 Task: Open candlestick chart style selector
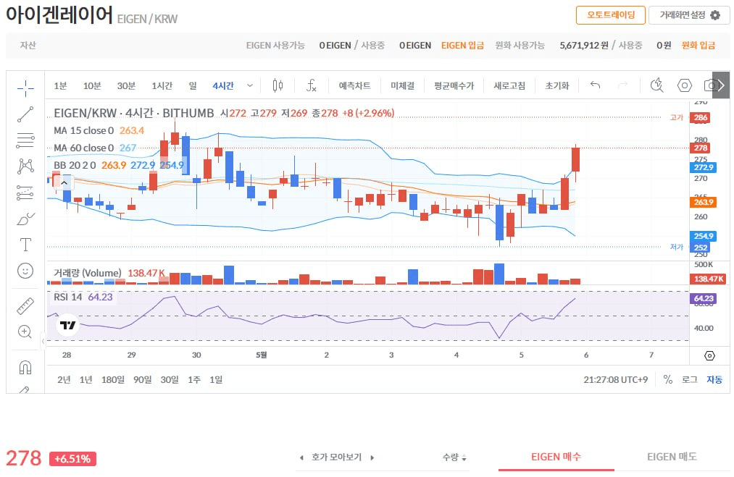pyautogui.click(x=278, y=85)
